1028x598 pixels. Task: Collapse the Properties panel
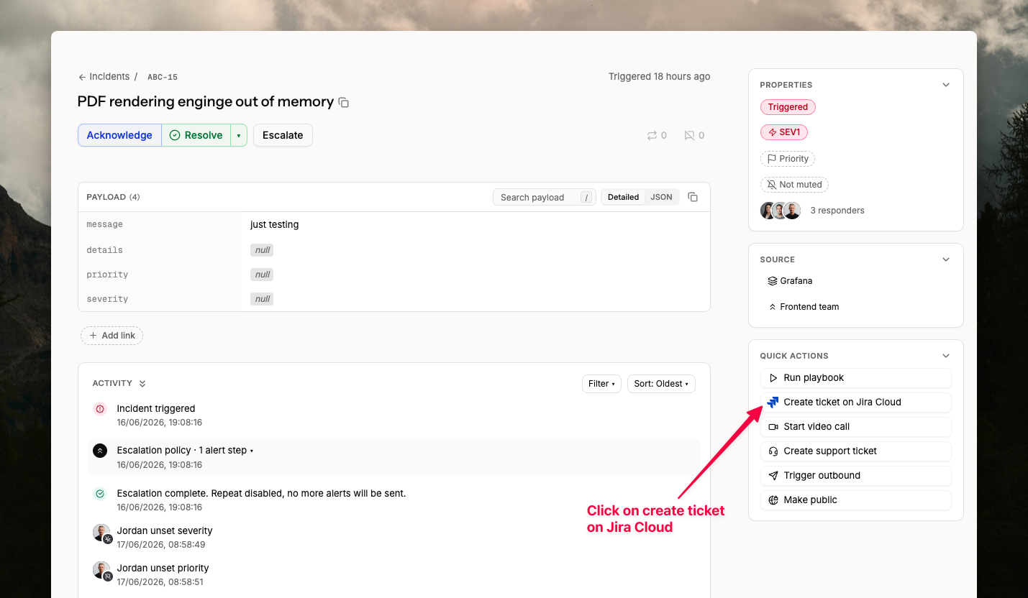tap(946, 85)
